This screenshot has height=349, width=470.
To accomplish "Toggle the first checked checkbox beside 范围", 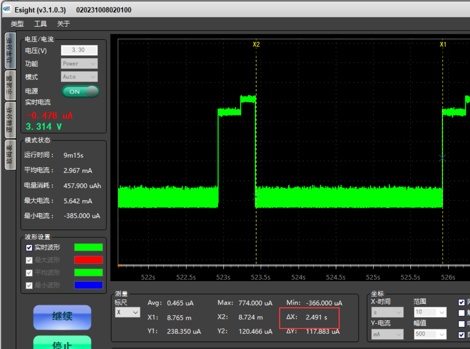I will coord(462,302).
